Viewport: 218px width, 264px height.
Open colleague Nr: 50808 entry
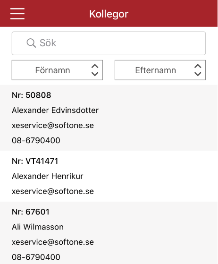click(109, 118)
